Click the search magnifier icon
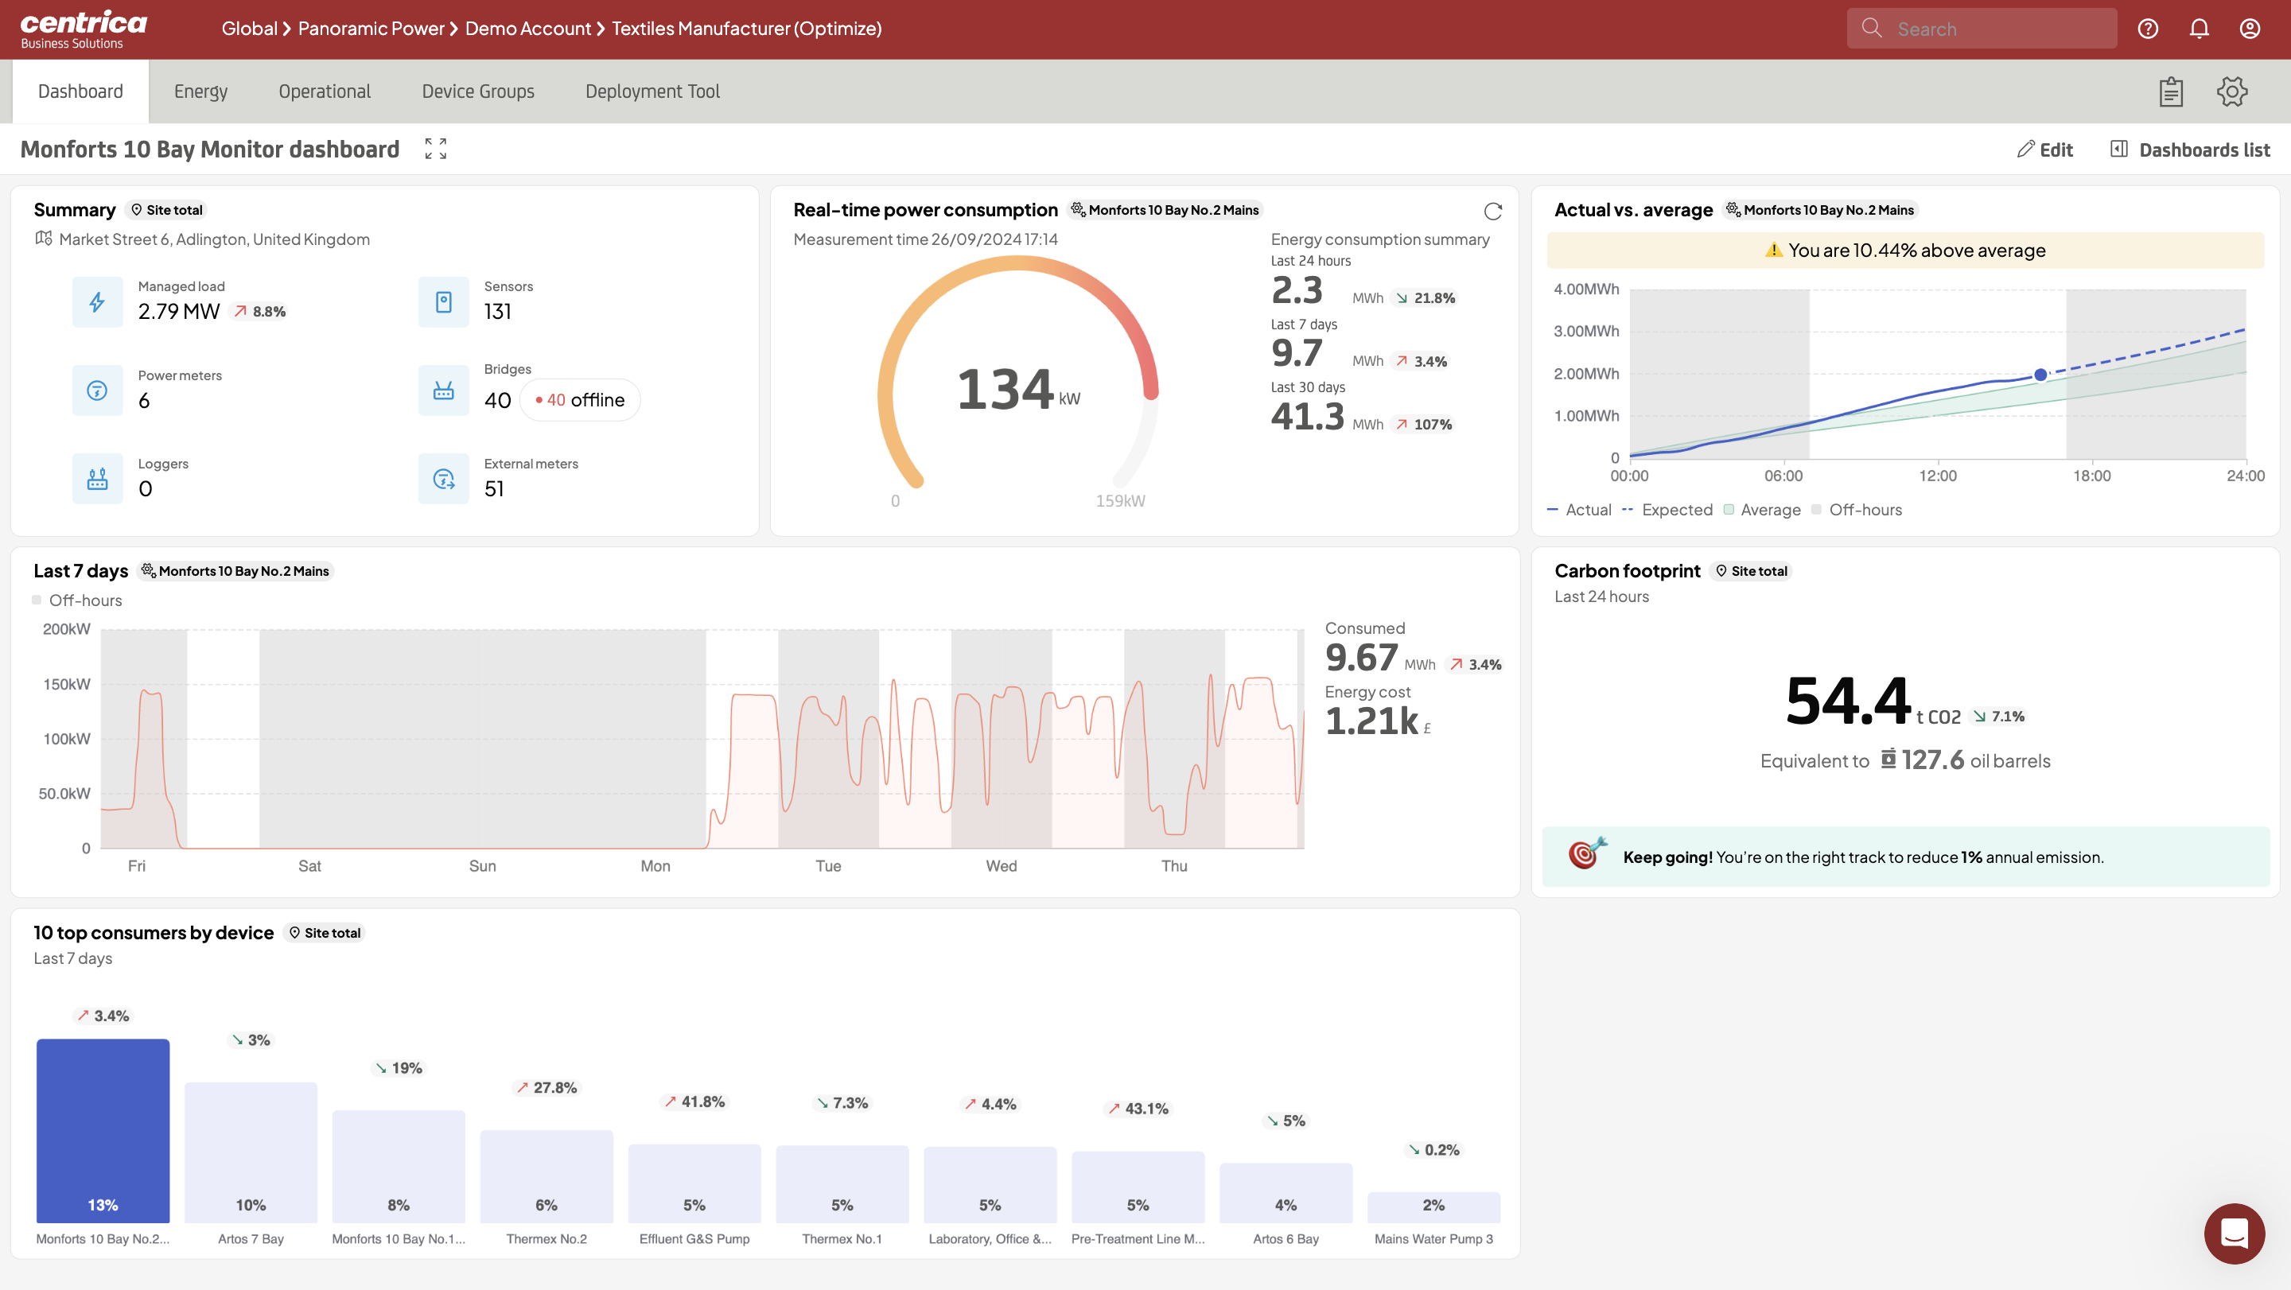The height and width of the screenshot is (1290, 2291). (x=1871, y=29)
